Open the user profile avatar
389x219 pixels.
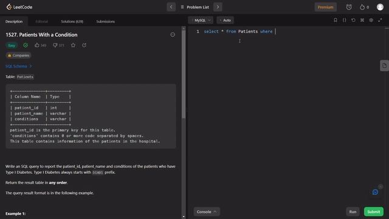[380, 7]
